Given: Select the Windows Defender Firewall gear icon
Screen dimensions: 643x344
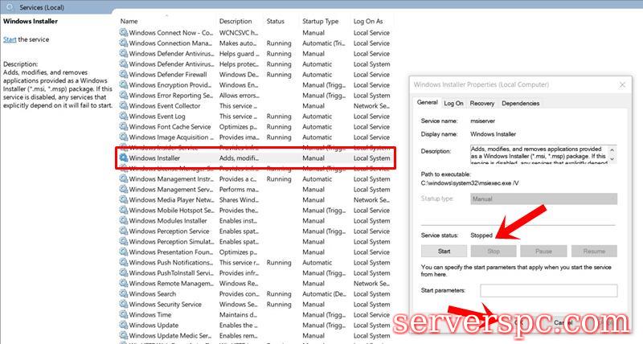Looking at the screenshot, I should tap(124, 75).
